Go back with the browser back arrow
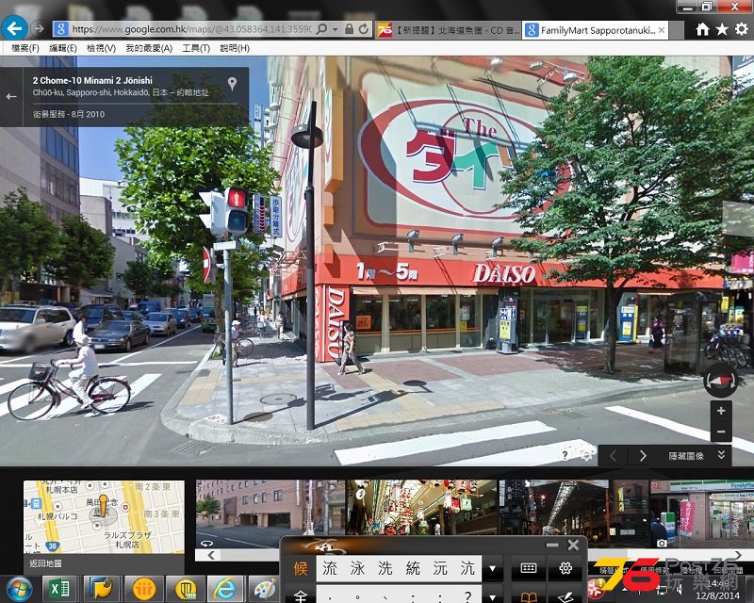Viewport: 754px width, 603px height. coord(14,29)
